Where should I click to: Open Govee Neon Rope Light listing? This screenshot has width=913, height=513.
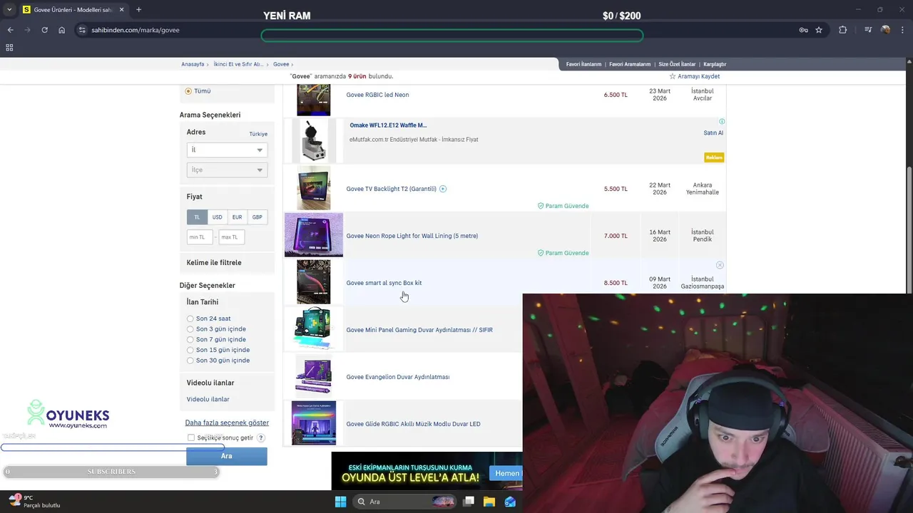(x=412, y=236)
